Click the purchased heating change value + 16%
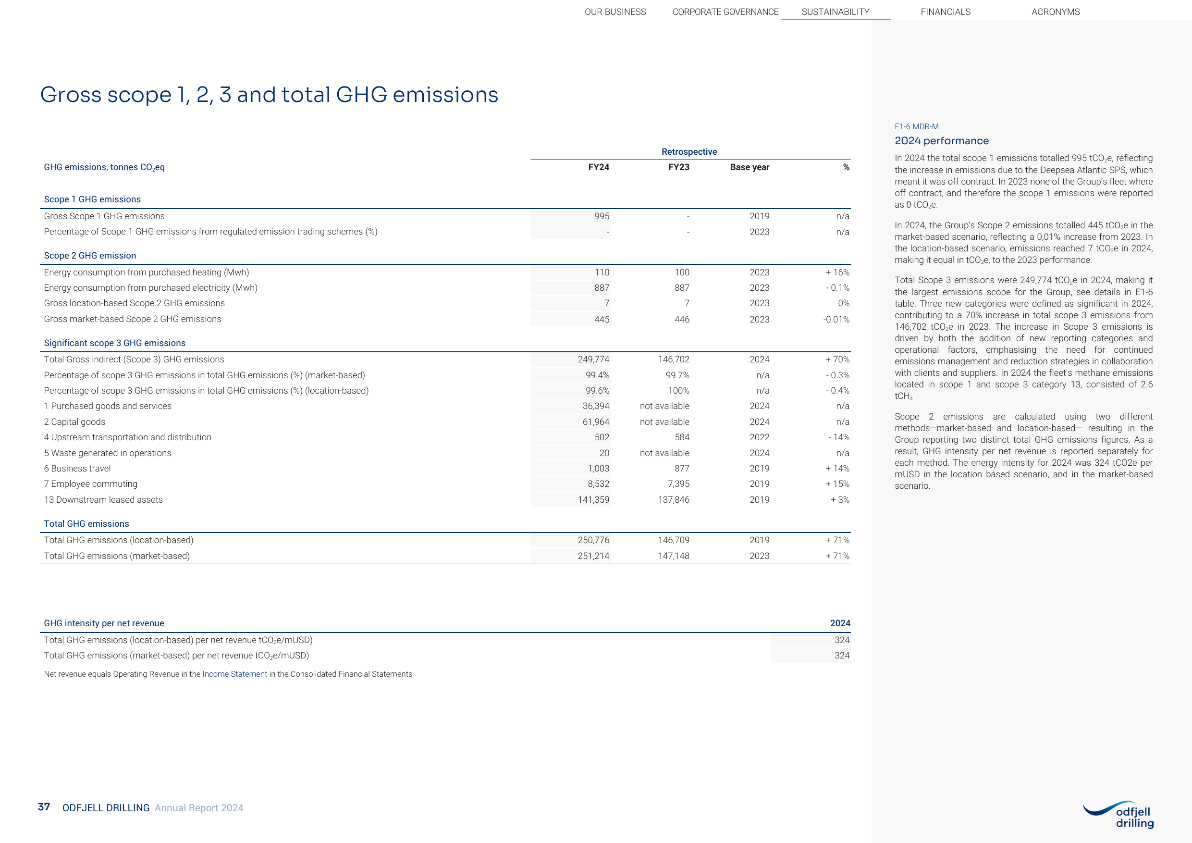1192x843 pixels. click(837, 272)
